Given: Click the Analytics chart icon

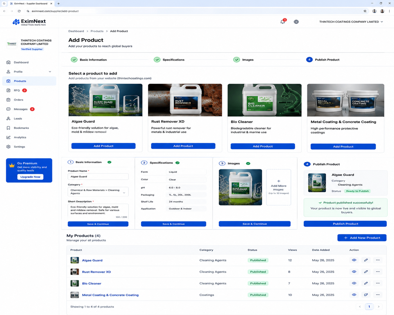Looking at the screenshot, I should (x=8, y=137).
